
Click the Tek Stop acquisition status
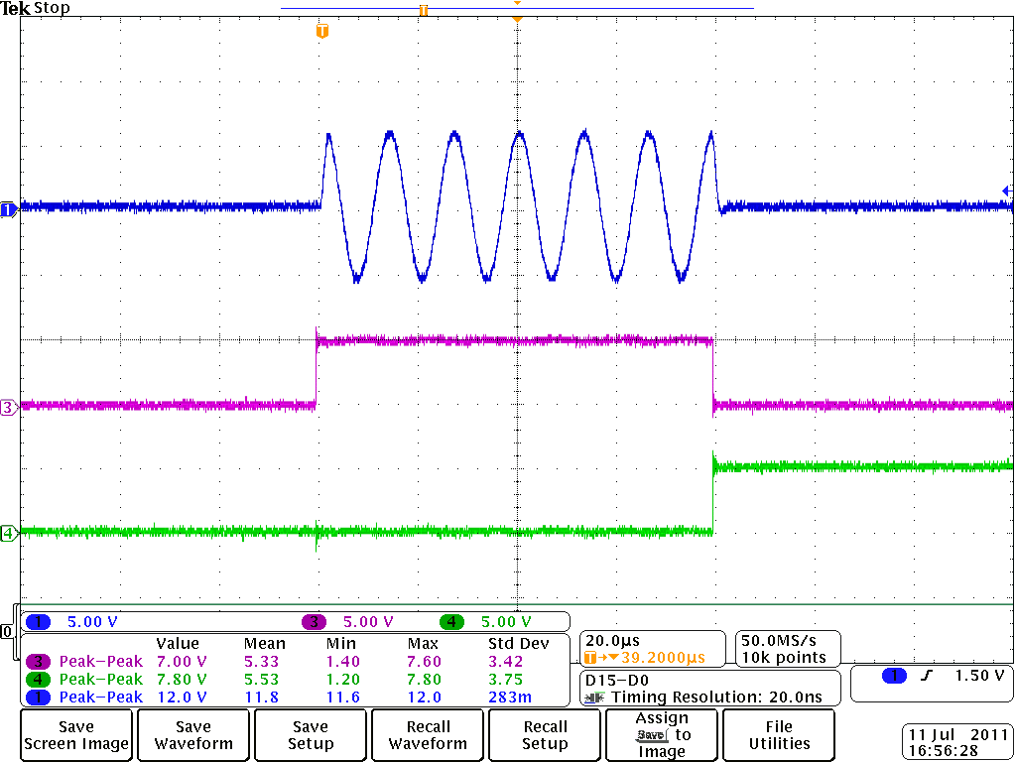pos(35,8)
